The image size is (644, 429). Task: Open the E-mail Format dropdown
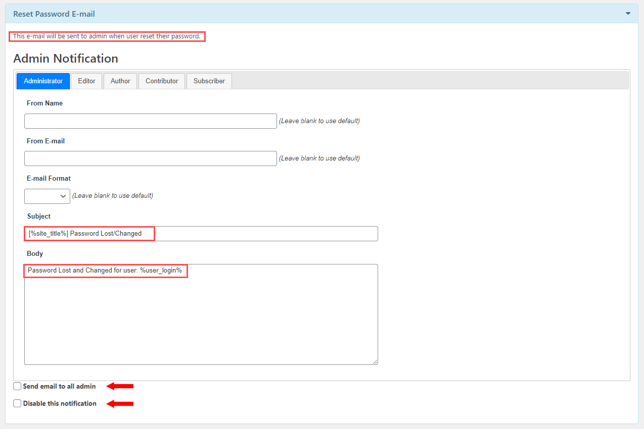click(47, 196)
